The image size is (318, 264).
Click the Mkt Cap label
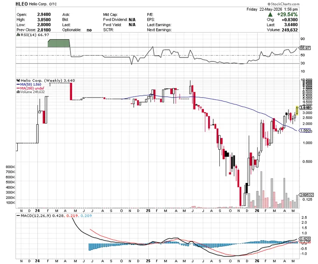click(x=110, y=15)
